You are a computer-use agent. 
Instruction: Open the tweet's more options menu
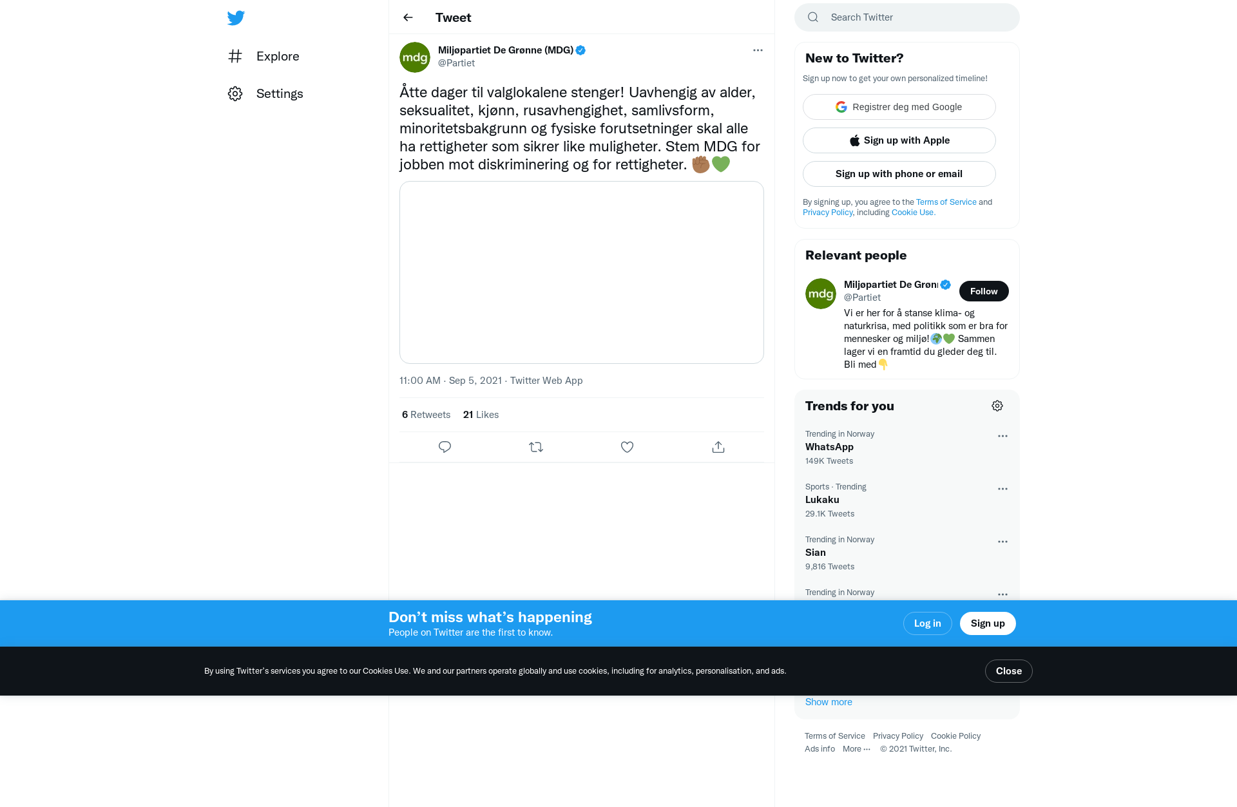pos(758,50)
